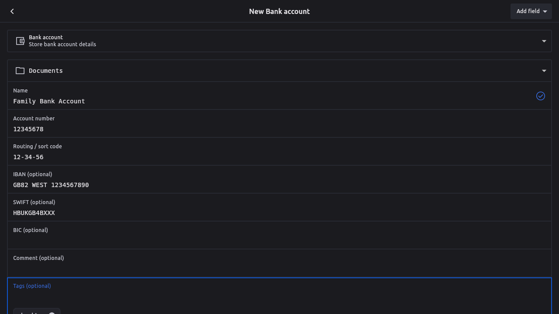Expand the Documents folder dropdown arrow
This screenshot has height=314, width=559.
544,71
